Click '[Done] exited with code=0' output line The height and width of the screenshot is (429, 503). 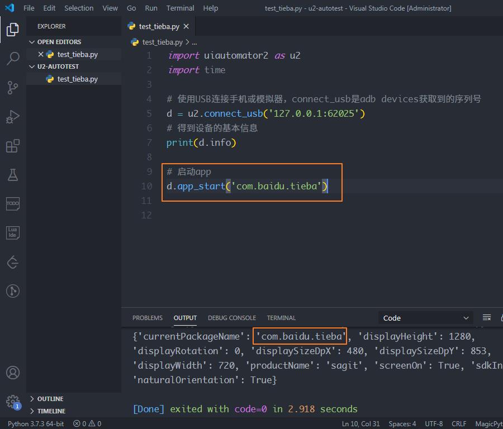[245, 409]
